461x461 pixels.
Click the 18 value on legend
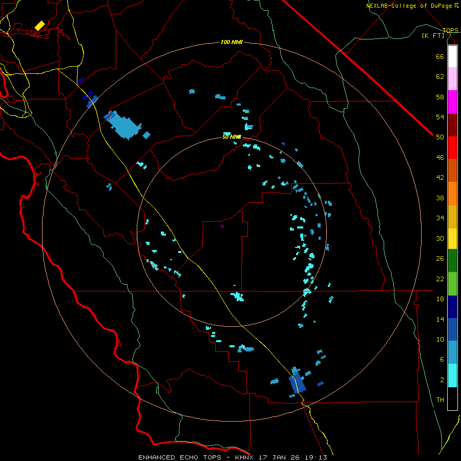pos(440,299)
